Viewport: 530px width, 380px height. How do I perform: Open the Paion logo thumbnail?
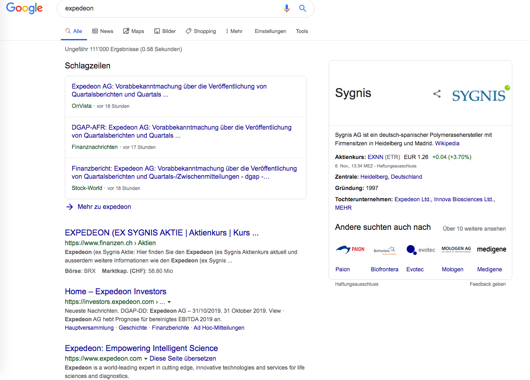(x=350, y=250)
